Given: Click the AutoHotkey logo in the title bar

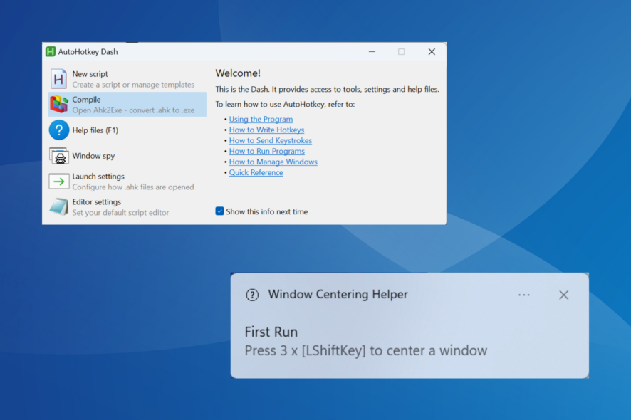Looking at the screenshot, I should click(50, 51).
